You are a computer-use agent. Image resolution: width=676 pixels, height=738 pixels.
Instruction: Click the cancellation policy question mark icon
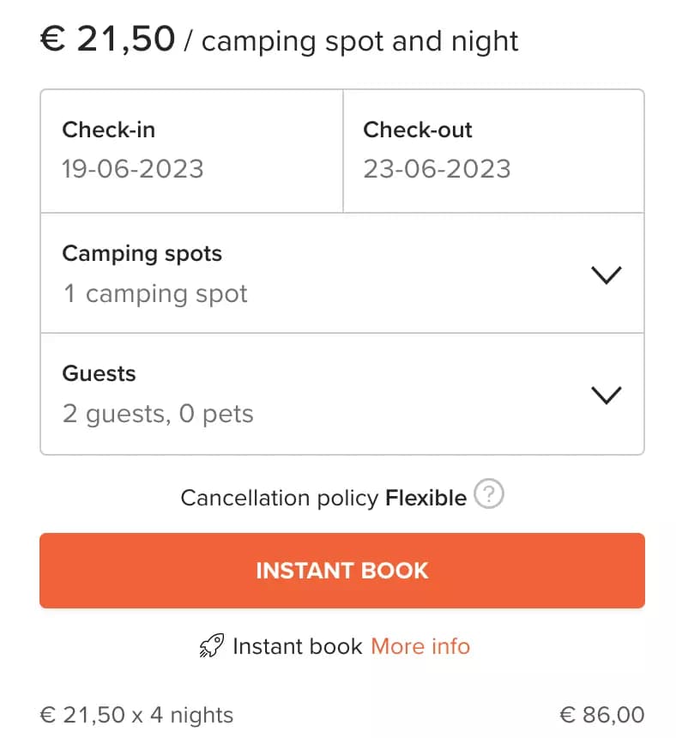tap(489, 495)
